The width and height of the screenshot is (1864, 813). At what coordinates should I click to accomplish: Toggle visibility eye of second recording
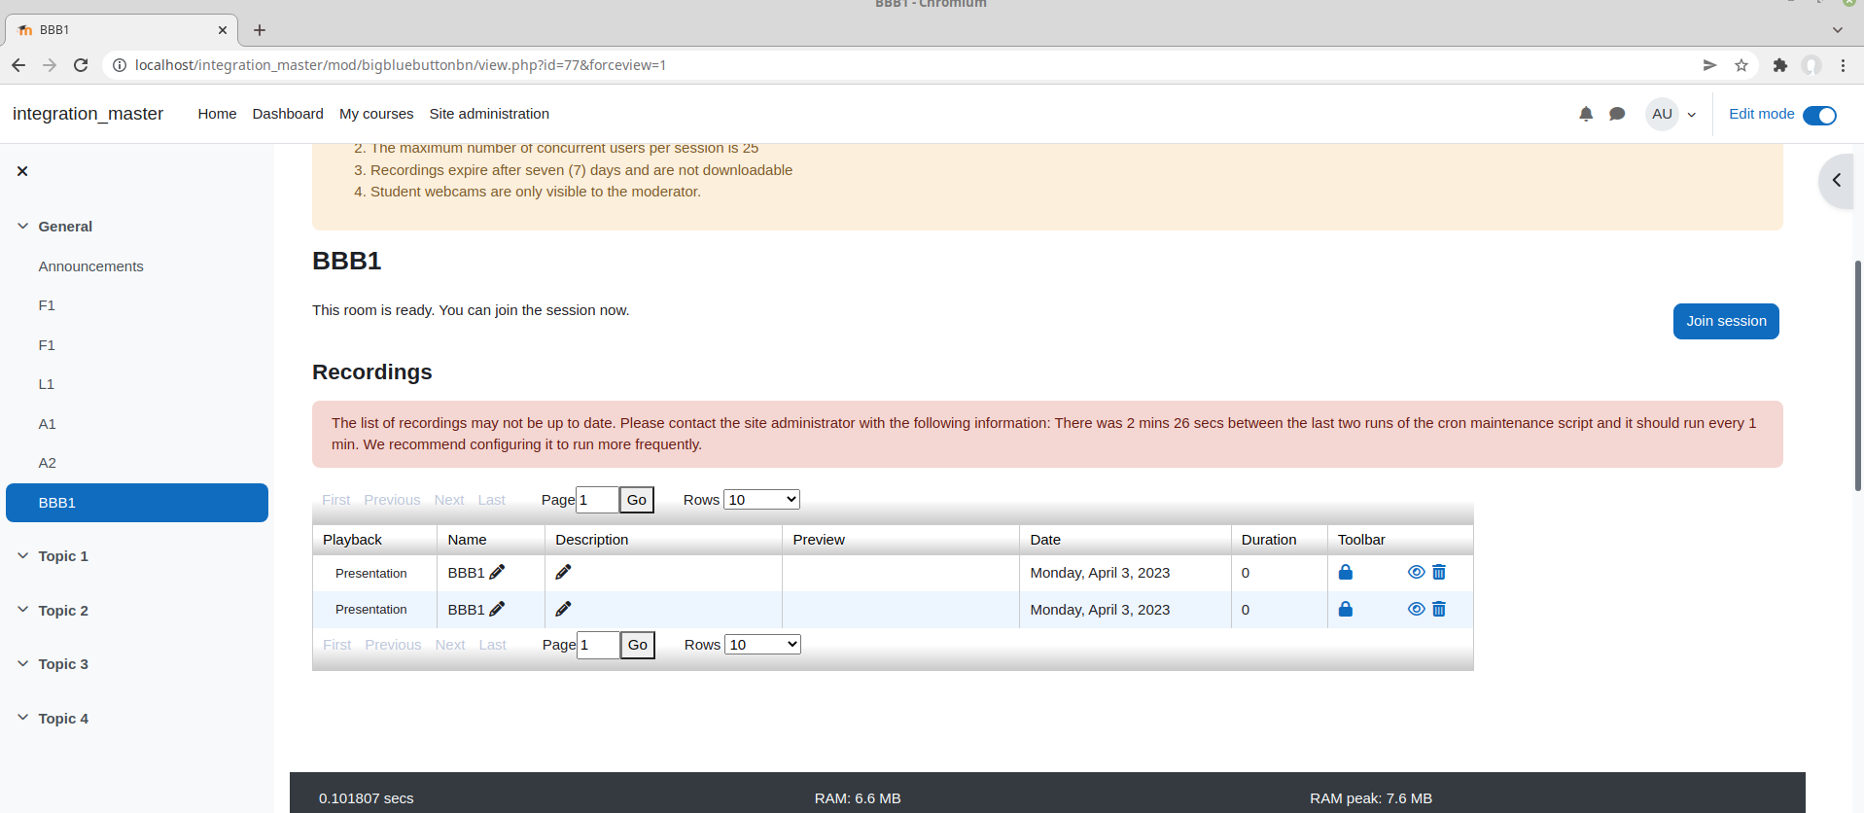tap(1416, 610)
